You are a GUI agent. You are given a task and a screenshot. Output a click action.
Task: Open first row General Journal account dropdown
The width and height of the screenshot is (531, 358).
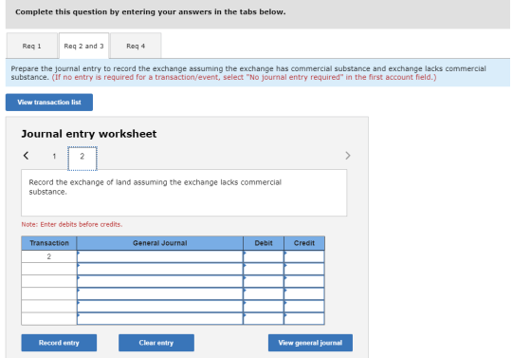click(x=160, y=256)
